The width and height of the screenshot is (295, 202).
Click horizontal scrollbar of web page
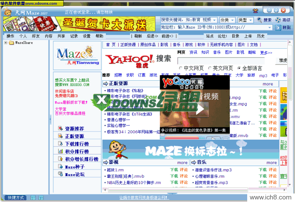tap(178, 190)
